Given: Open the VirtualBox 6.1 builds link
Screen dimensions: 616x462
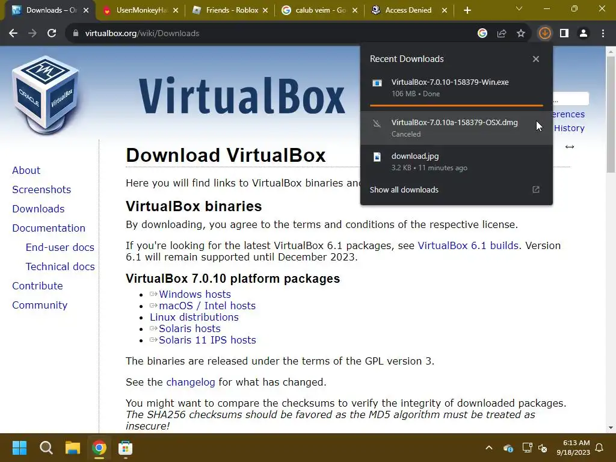Looking at the screenshot, I should (x=468, y=245).
